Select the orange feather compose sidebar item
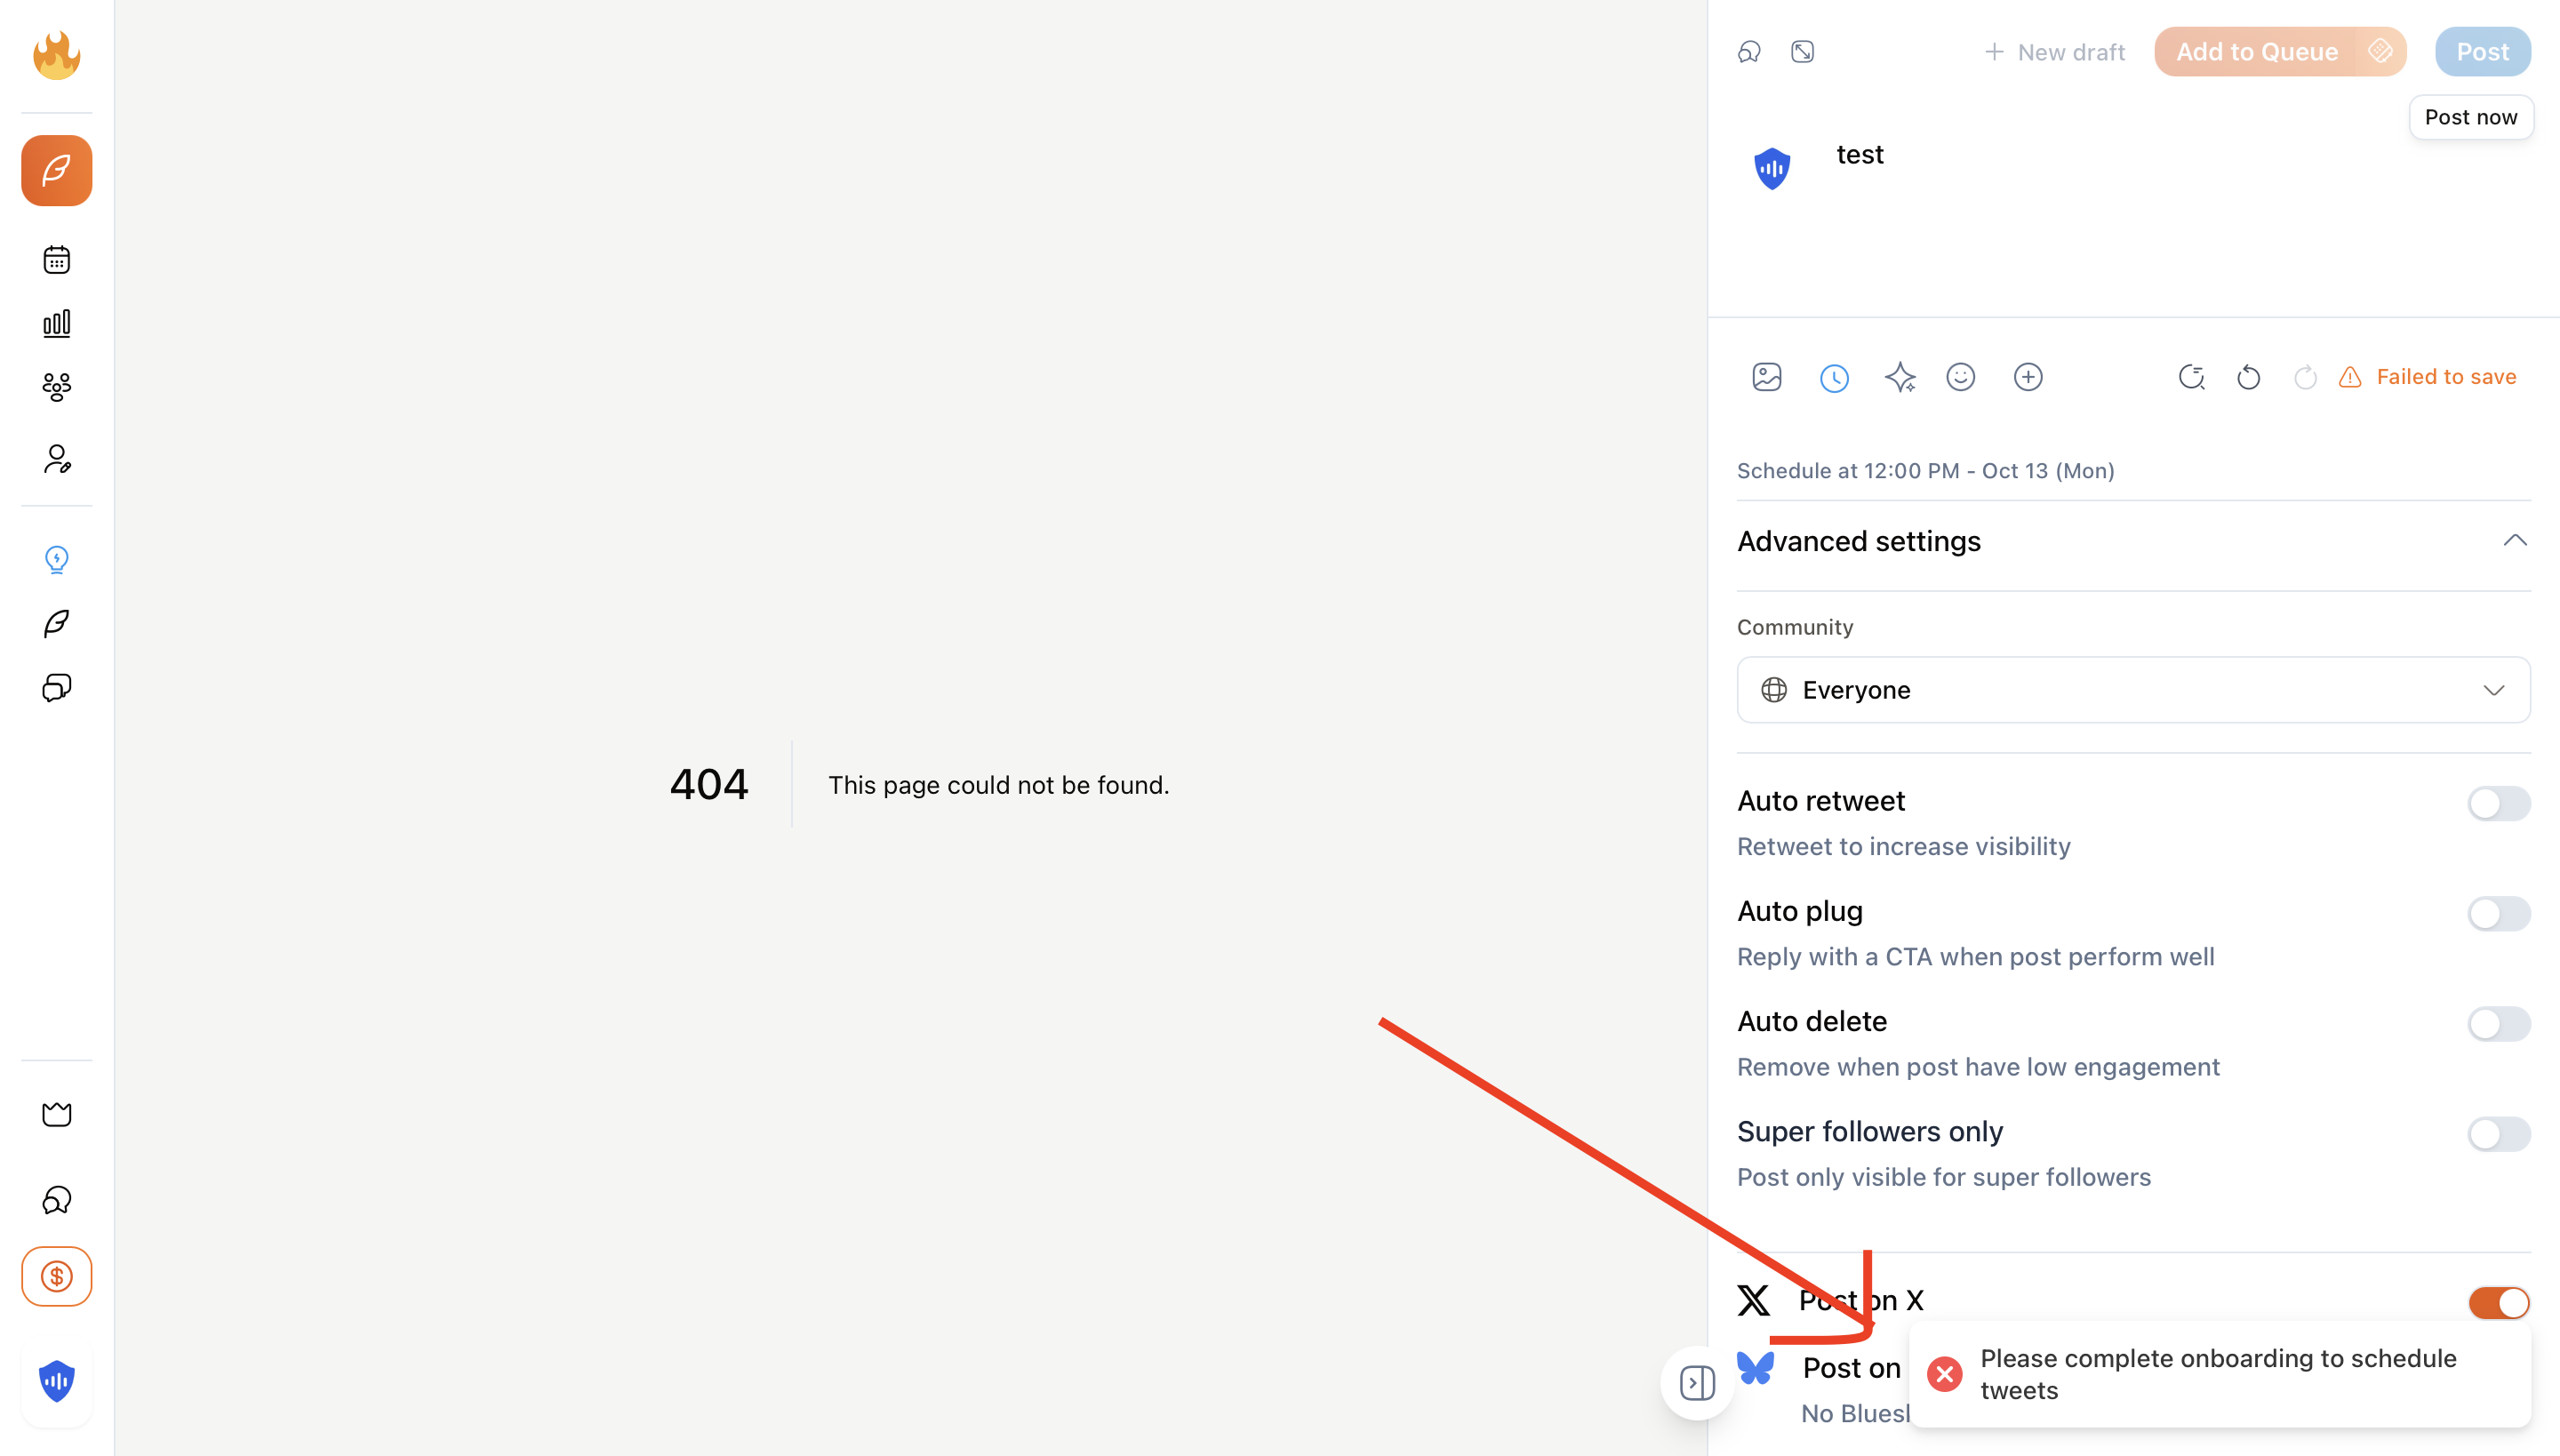2560x1456 pixels. [x=56, y=171]
